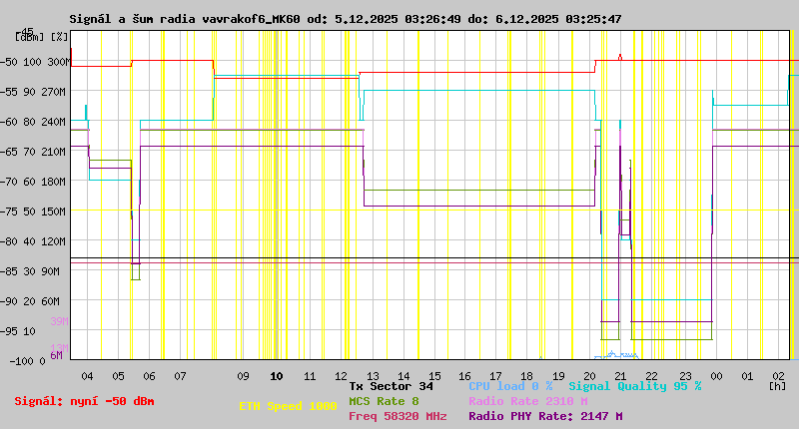Viewport: 799px width, 429px height.
Task: Click the '04' hour label on time axis
Action: [87, 376]
